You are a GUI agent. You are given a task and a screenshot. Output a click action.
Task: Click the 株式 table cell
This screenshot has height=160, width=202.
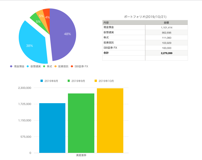[124, 38]
